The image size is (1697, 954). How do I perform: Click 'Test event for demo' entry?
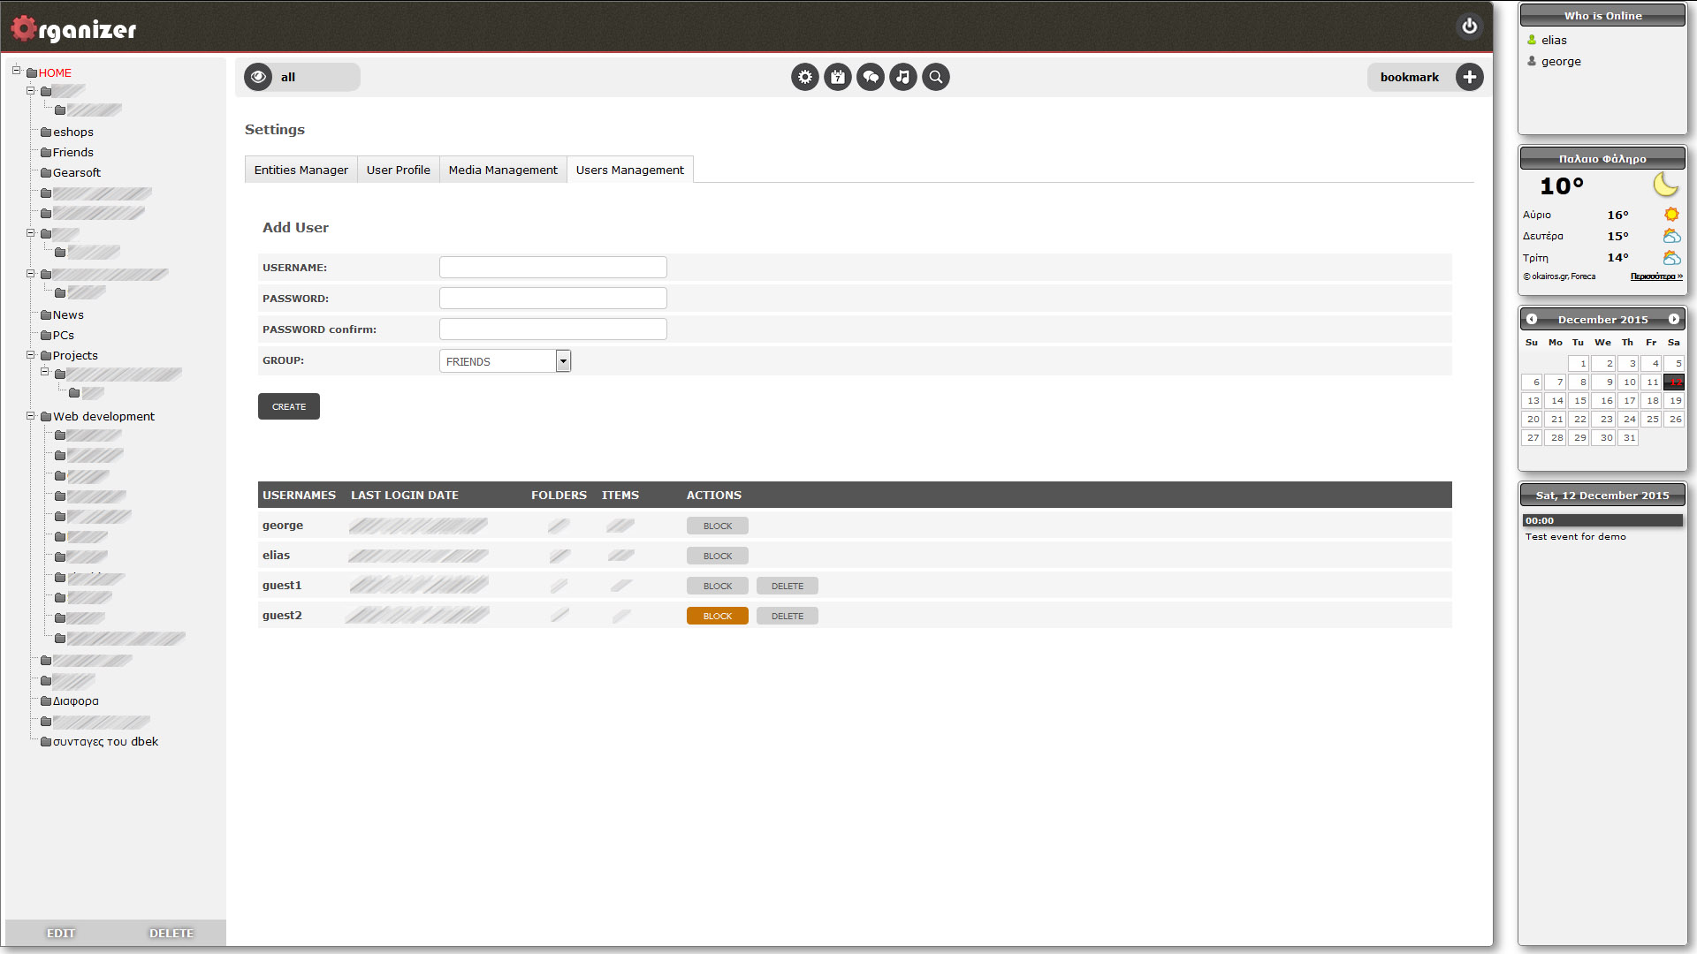tap(1575, 536)
